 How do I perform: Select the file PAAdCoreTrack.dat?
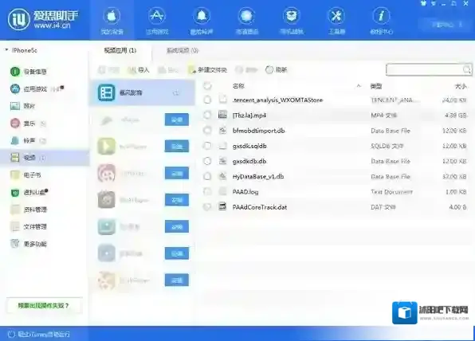[x=260, y=207]
